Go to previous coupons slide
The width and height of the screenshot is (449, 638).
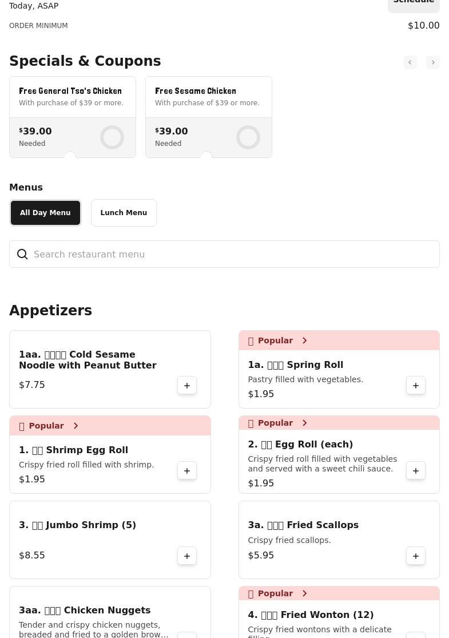click(x=410, y=62)
